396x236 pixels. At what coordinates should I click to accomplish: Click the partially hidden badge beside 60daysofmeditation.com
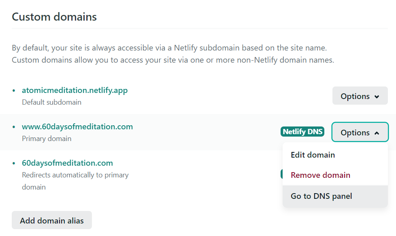coord(281,174)
